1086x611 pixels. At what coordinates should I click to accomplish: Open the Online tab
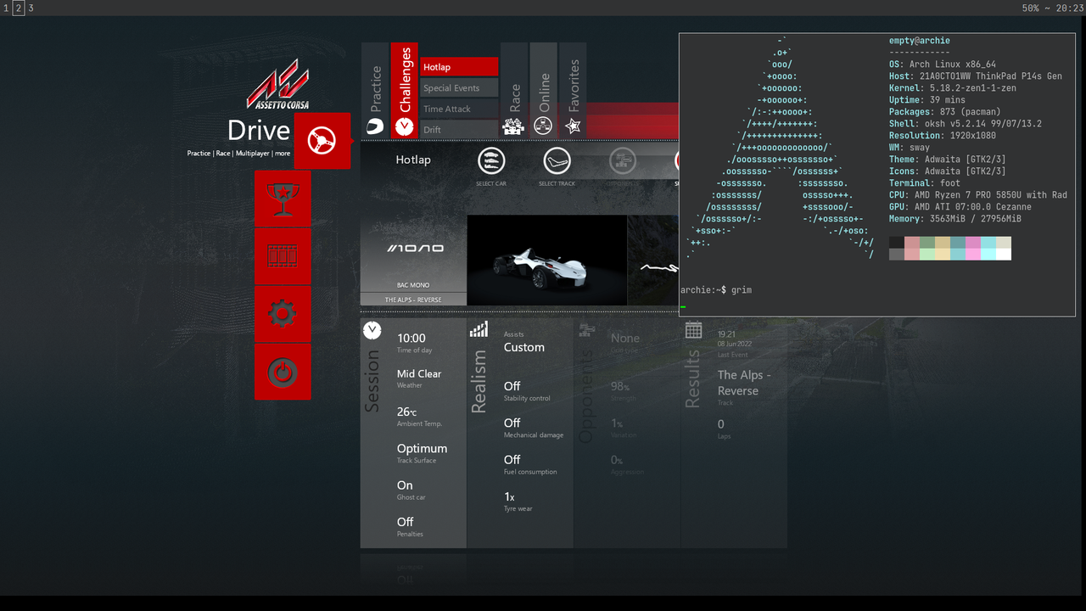[x=543, y=89]
